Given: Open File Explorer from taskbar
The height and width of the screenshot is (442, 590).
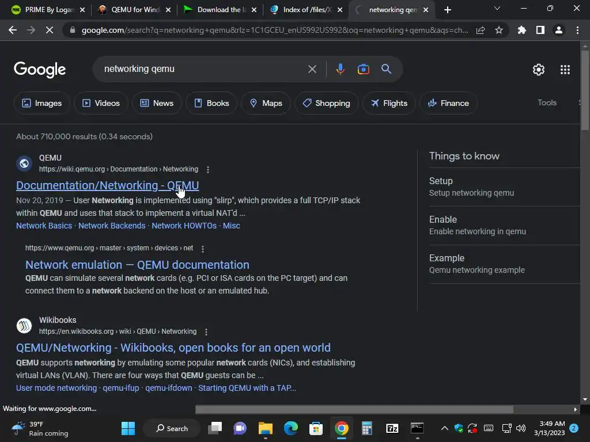Looking at the screenshot, I should point(265,428).
